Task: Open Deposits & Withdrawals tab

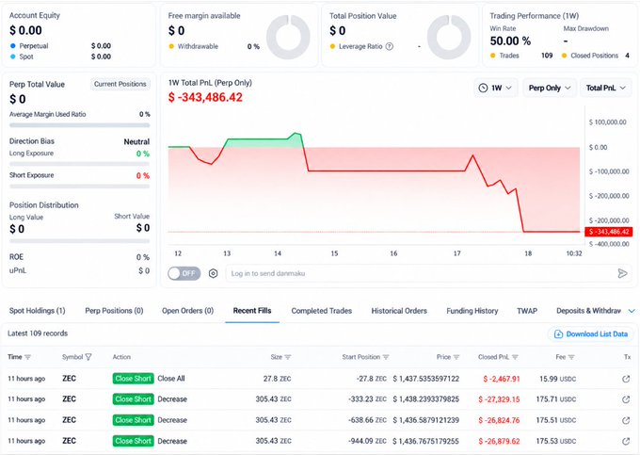Action: click(x=588, y=311)
